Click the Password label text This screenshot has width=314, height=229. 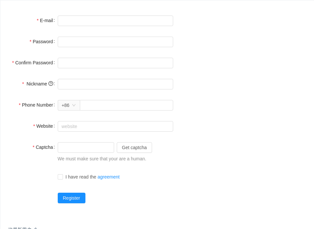pos(43,42)
